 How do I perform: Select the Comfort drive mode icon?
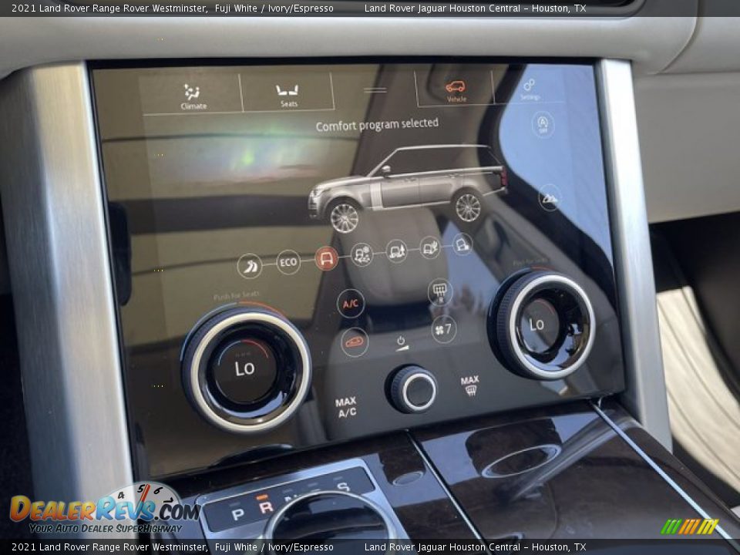pos(327,259)
